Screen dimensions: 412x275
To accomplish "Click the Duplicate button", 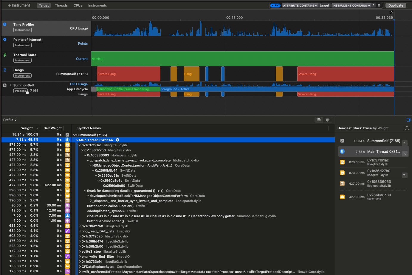I will click(396, 5).
